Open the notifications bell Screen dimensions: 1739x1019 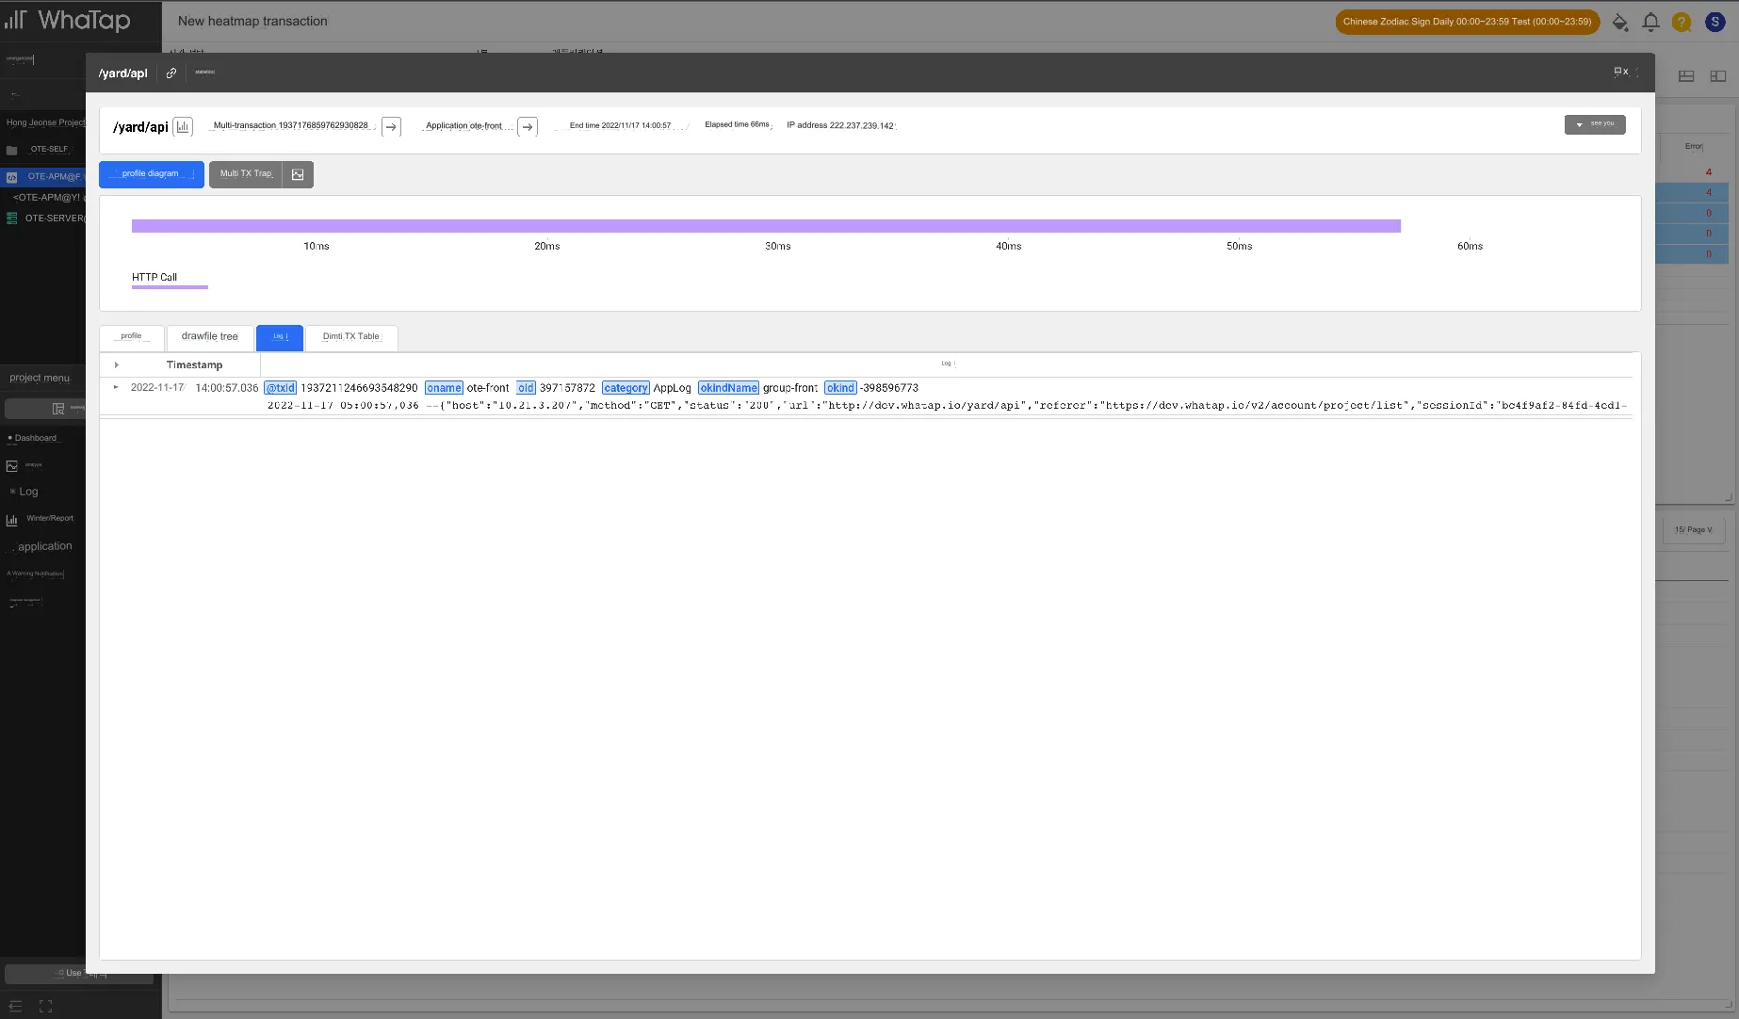click(1650, 22)
